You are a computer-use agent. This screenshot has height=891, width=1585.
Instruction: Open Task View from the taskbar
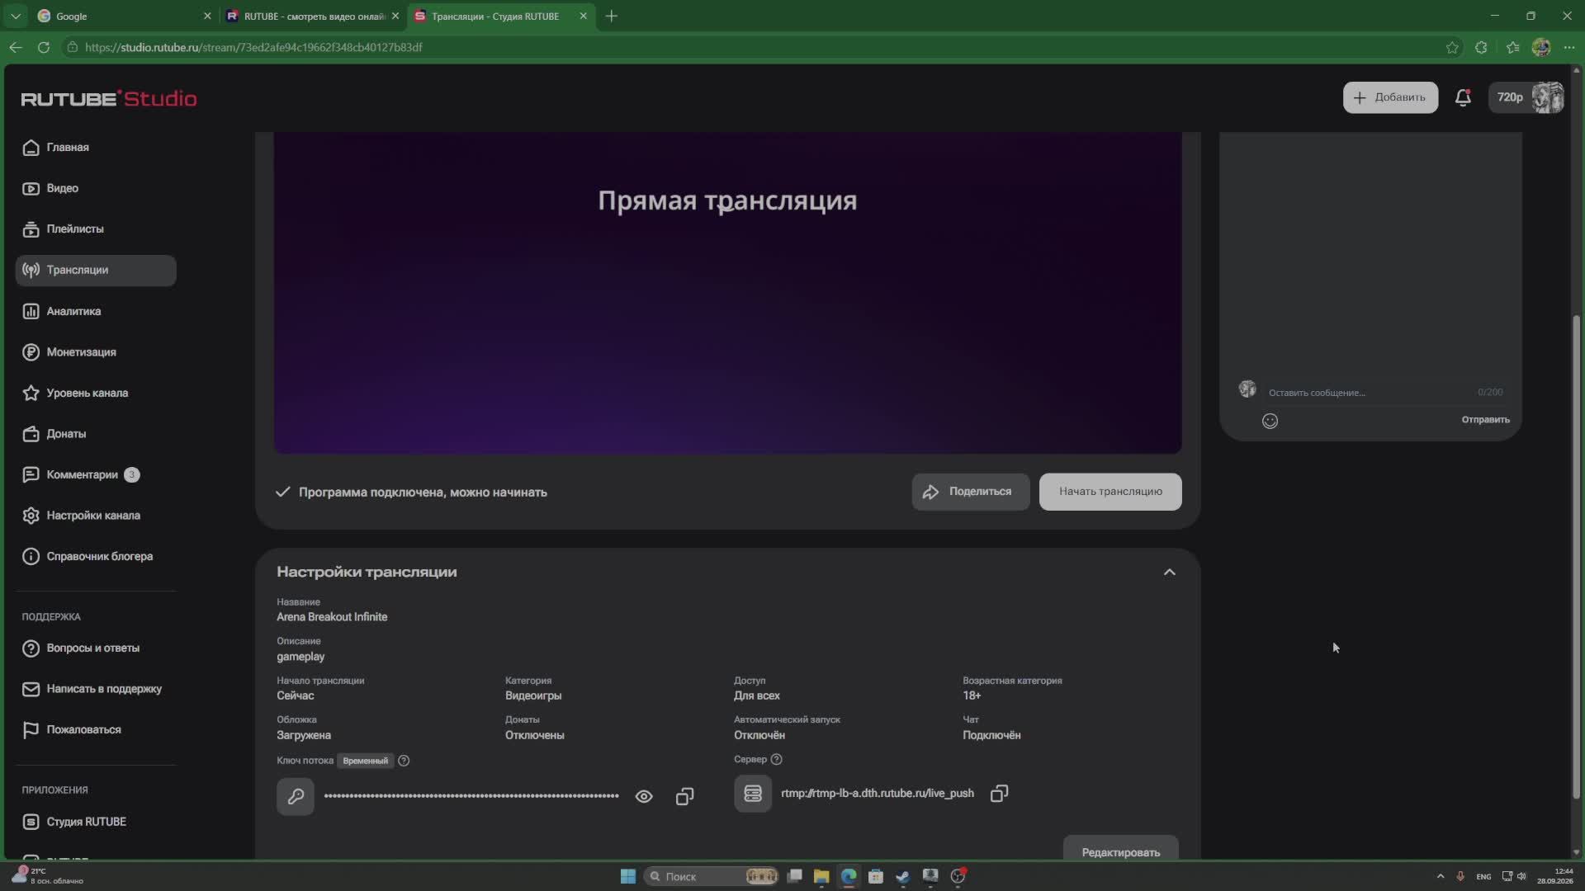tap(794, 876)
